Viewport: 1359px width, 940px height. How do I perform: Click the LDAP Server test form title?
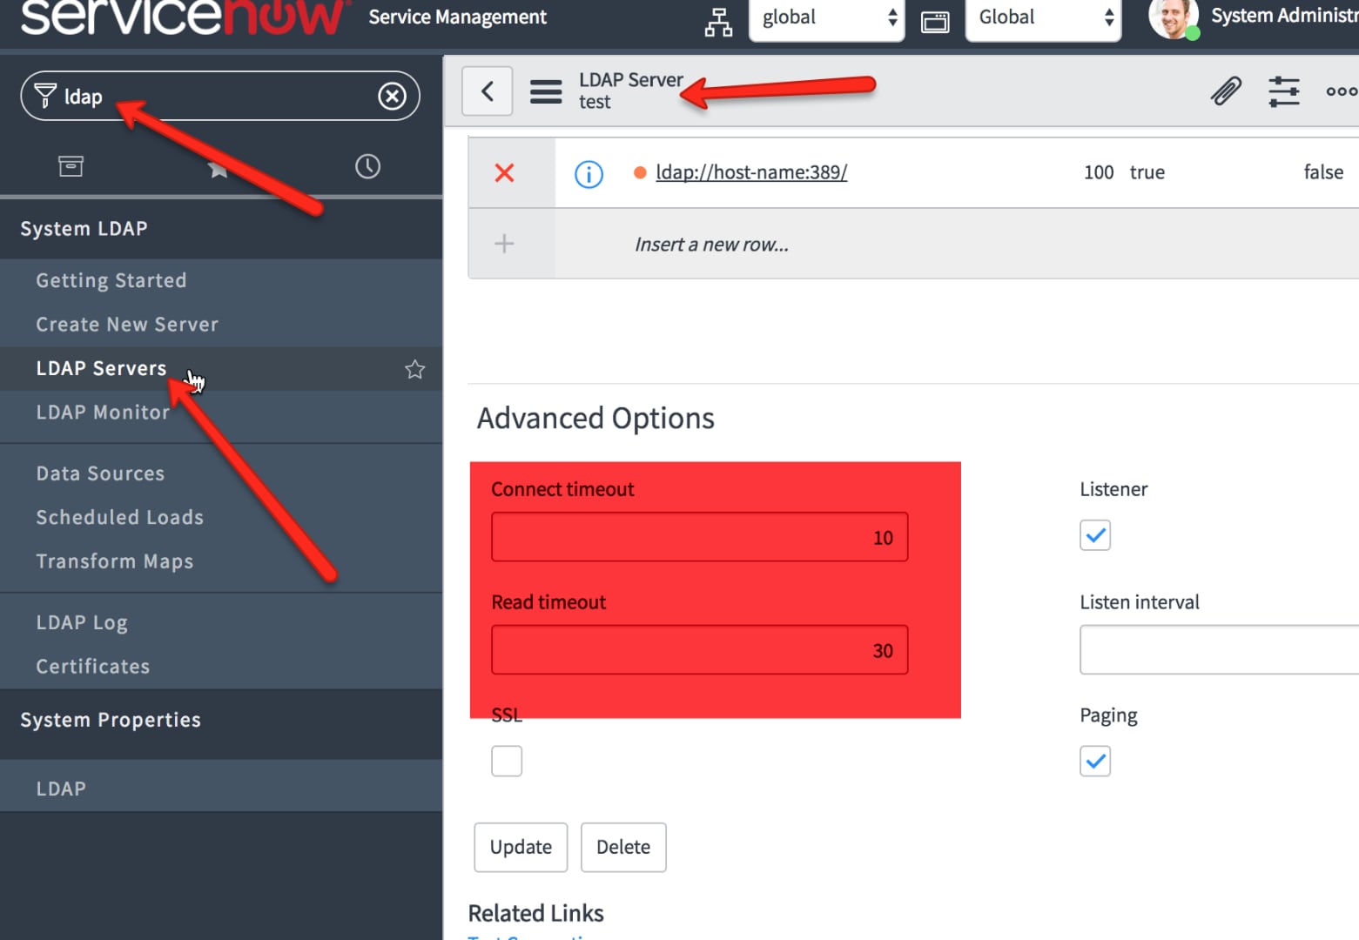(x=631, y=91)
